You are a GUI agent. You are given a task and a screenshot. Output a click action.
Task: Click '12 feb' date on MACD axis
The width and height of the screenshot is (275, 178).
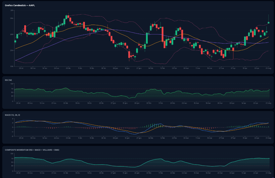pos(162,138)
